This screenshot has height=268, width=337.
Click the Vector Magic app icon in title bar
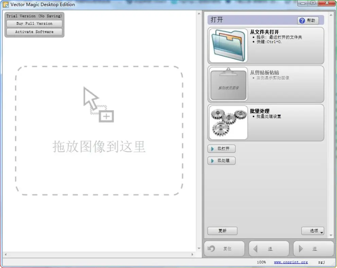(x=5, y=4)
